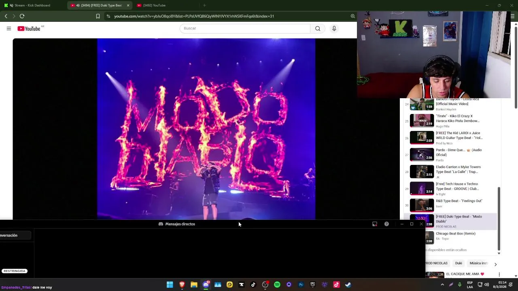This screenshot has width=518, height=291.
Task: Bookmark this page using bookmark icon
Action: [x=98, y=16]
